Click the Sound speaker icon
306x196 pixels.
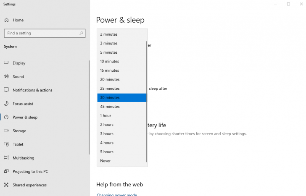click(x=6, y=76)
